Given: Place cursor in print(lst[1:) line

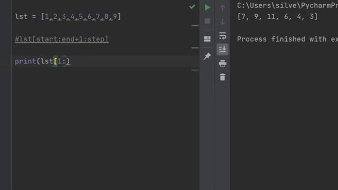Looking at the screenshot, I should coord(42,61).
